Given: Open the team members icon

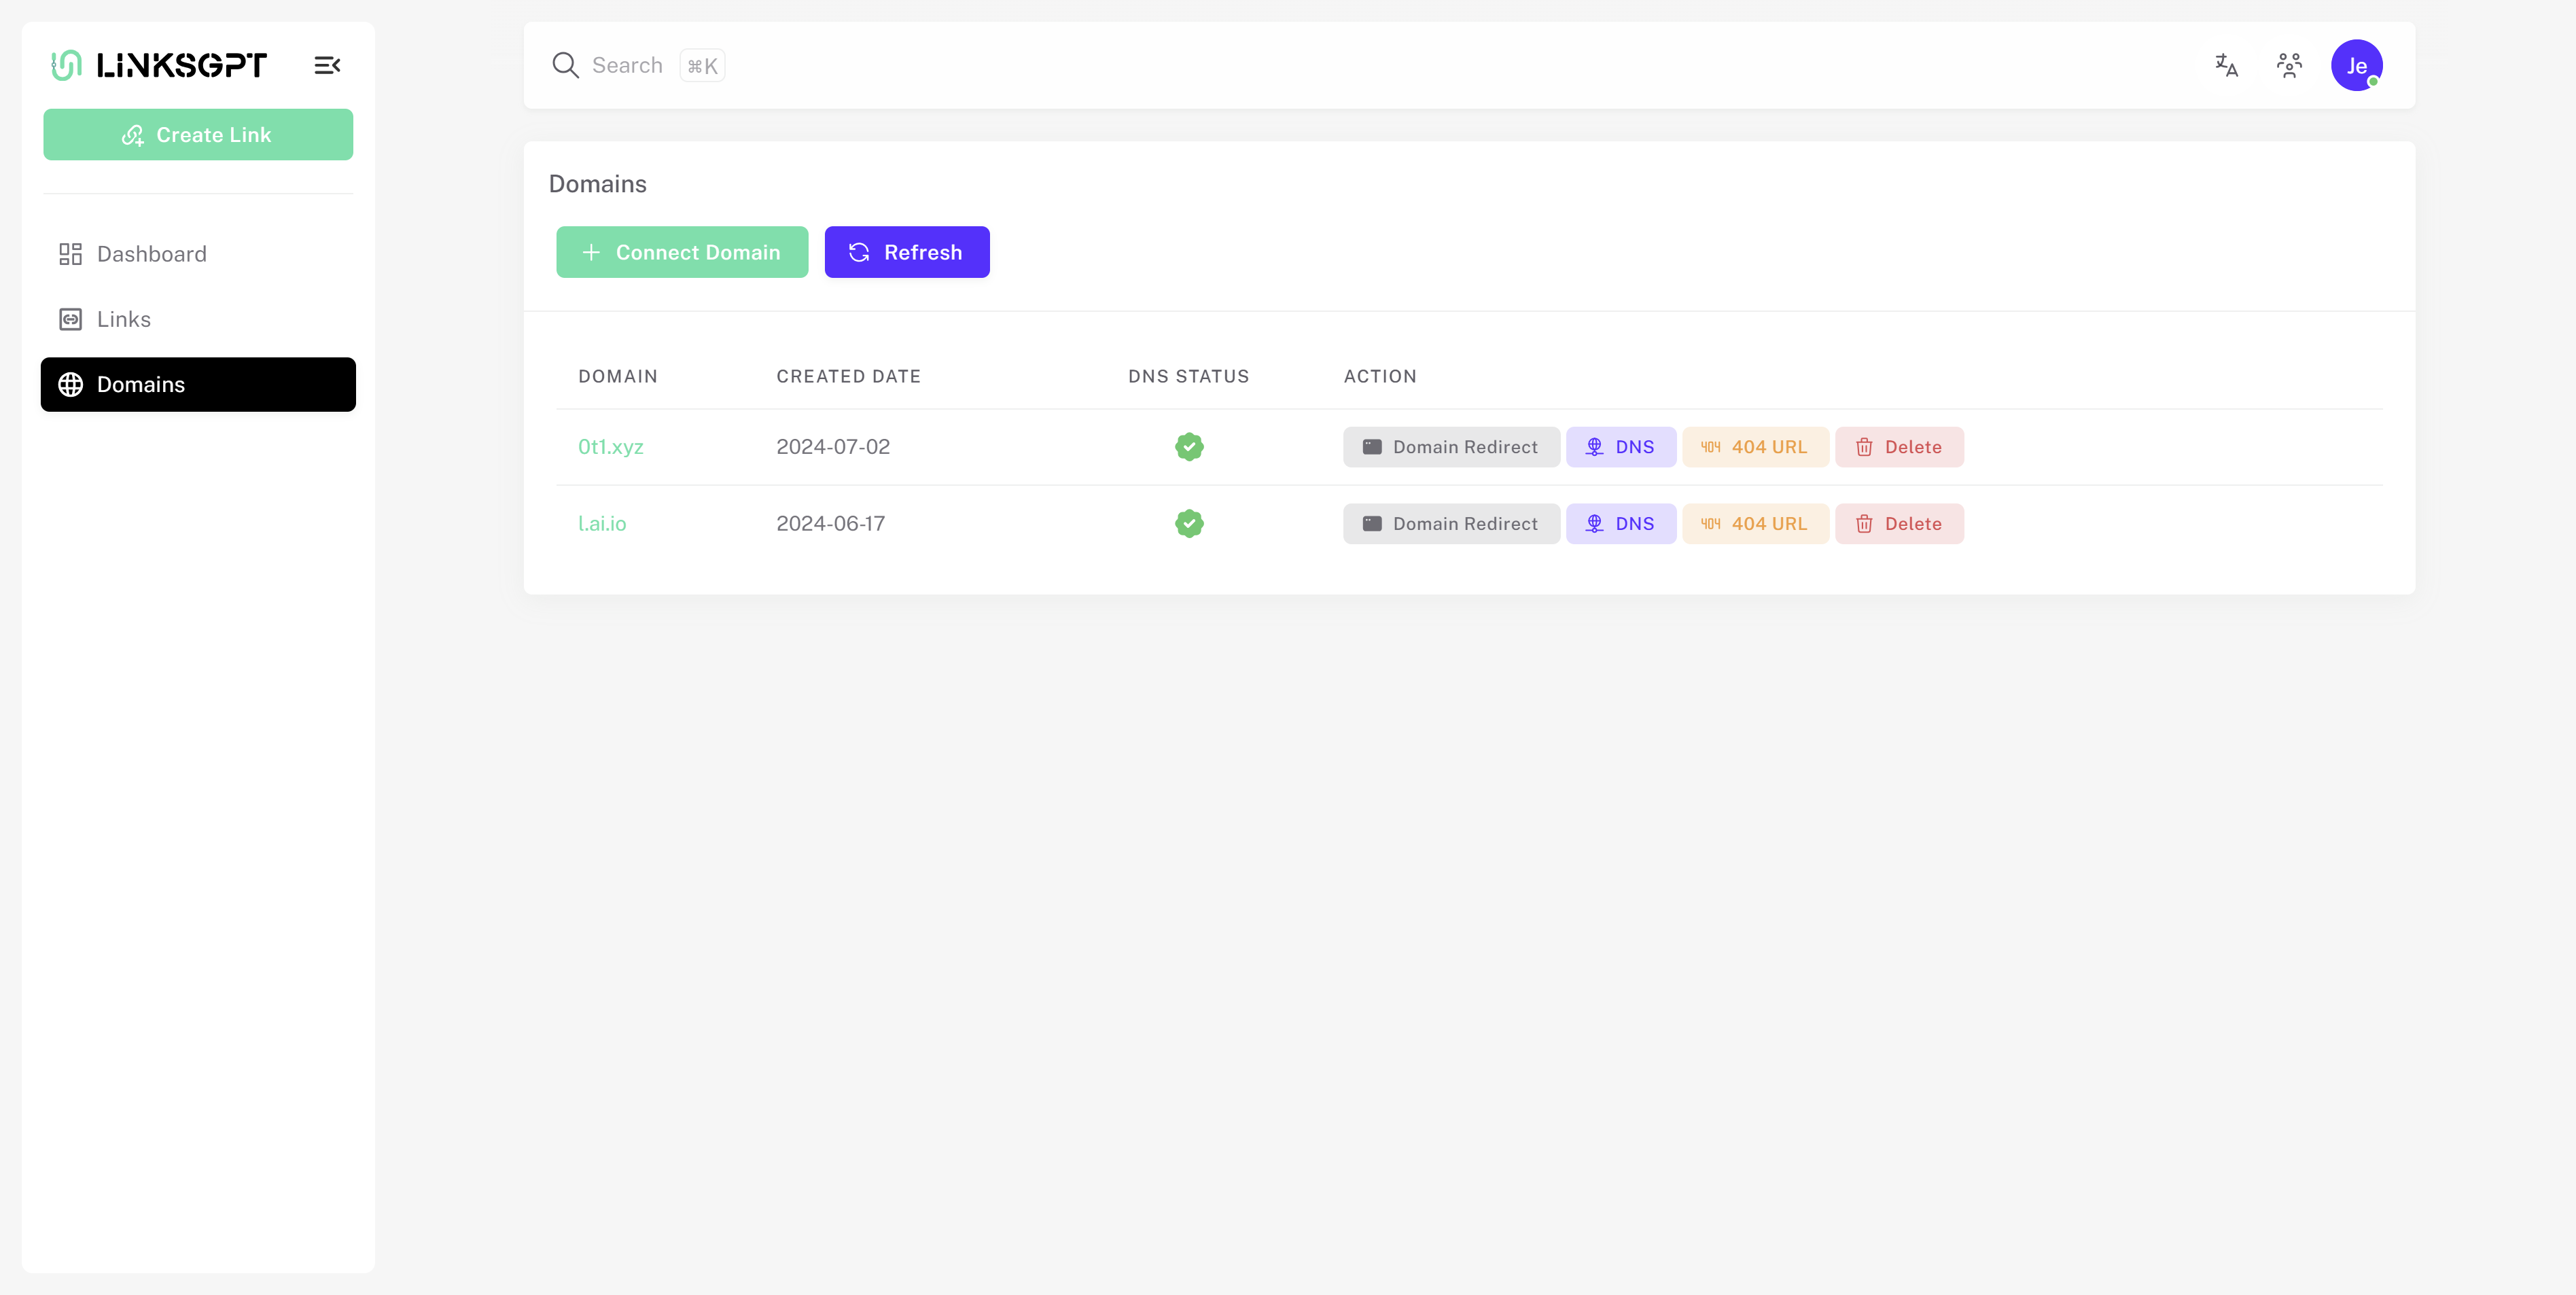Looking at the screenshot, I should [x=2289, y=65].
